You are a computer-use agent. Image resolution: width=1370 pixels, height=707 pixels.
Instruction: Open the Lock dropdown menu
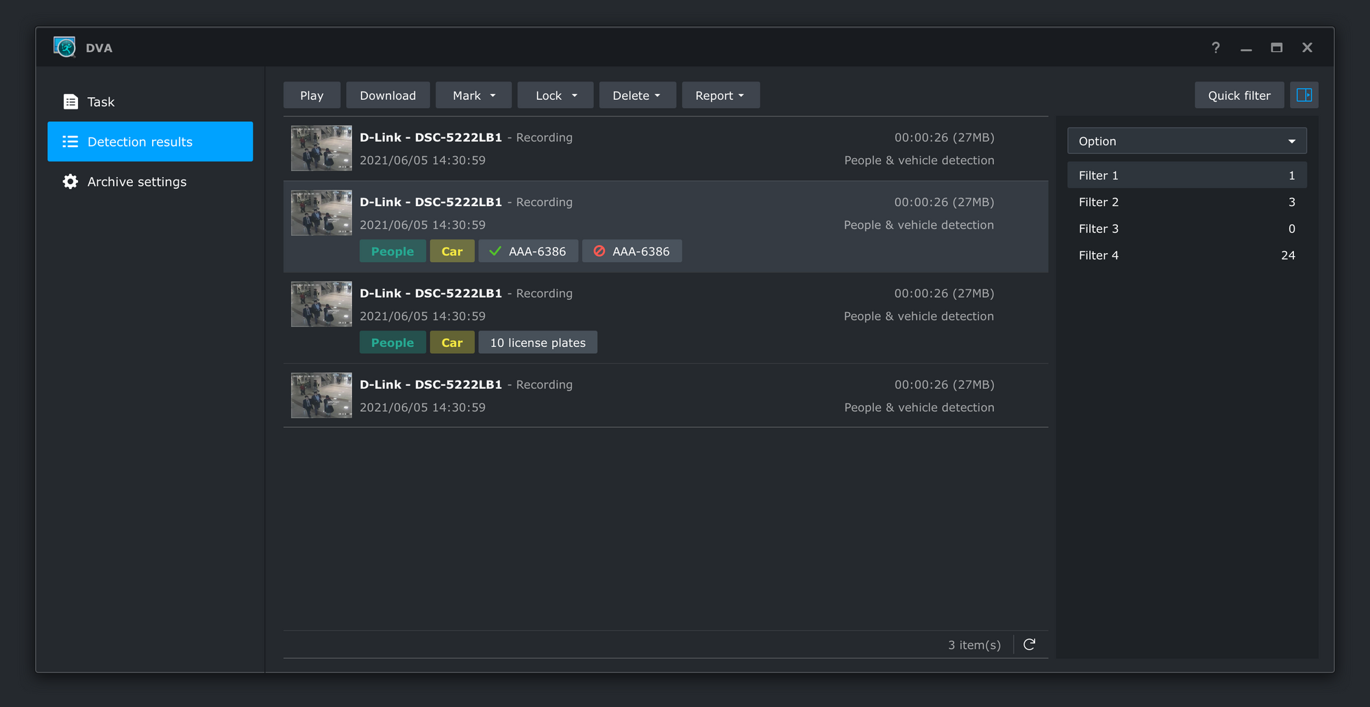pyautogui.click(x=556, y=95)
